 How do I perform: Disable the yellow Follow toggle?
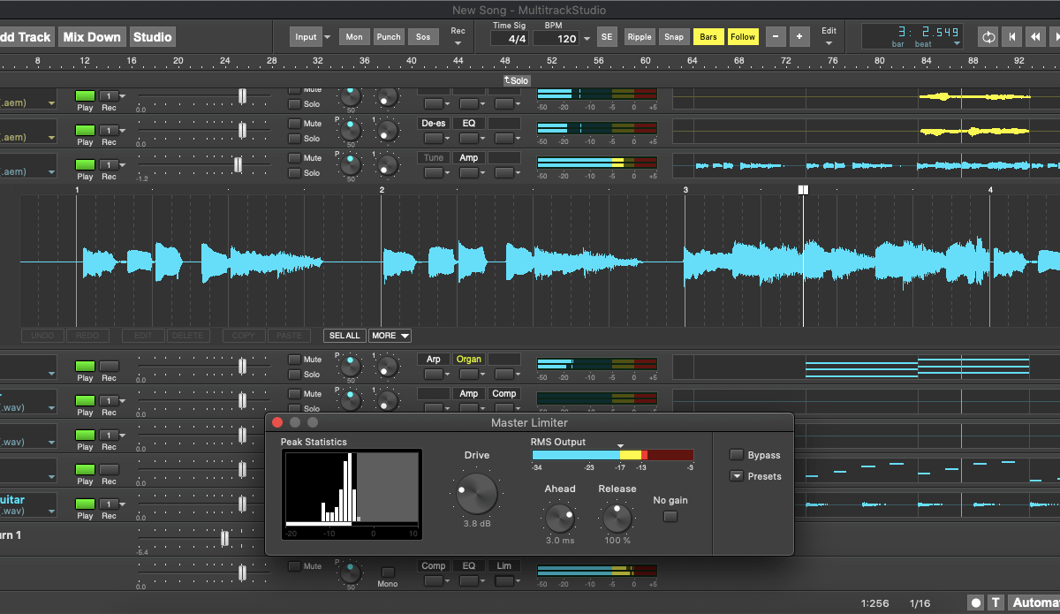pos(743,37)
